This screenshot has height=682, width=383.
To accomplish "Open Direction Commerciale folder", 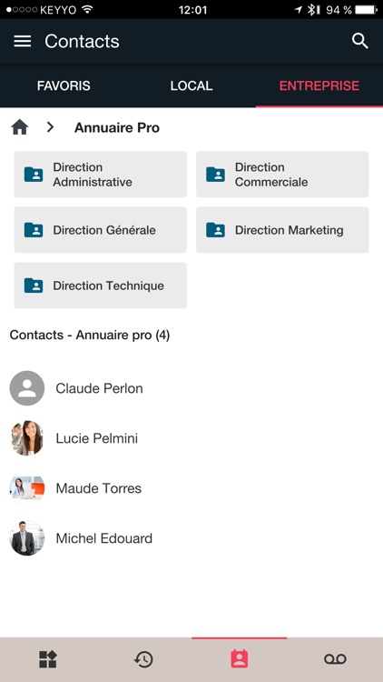I will point(282,175).
